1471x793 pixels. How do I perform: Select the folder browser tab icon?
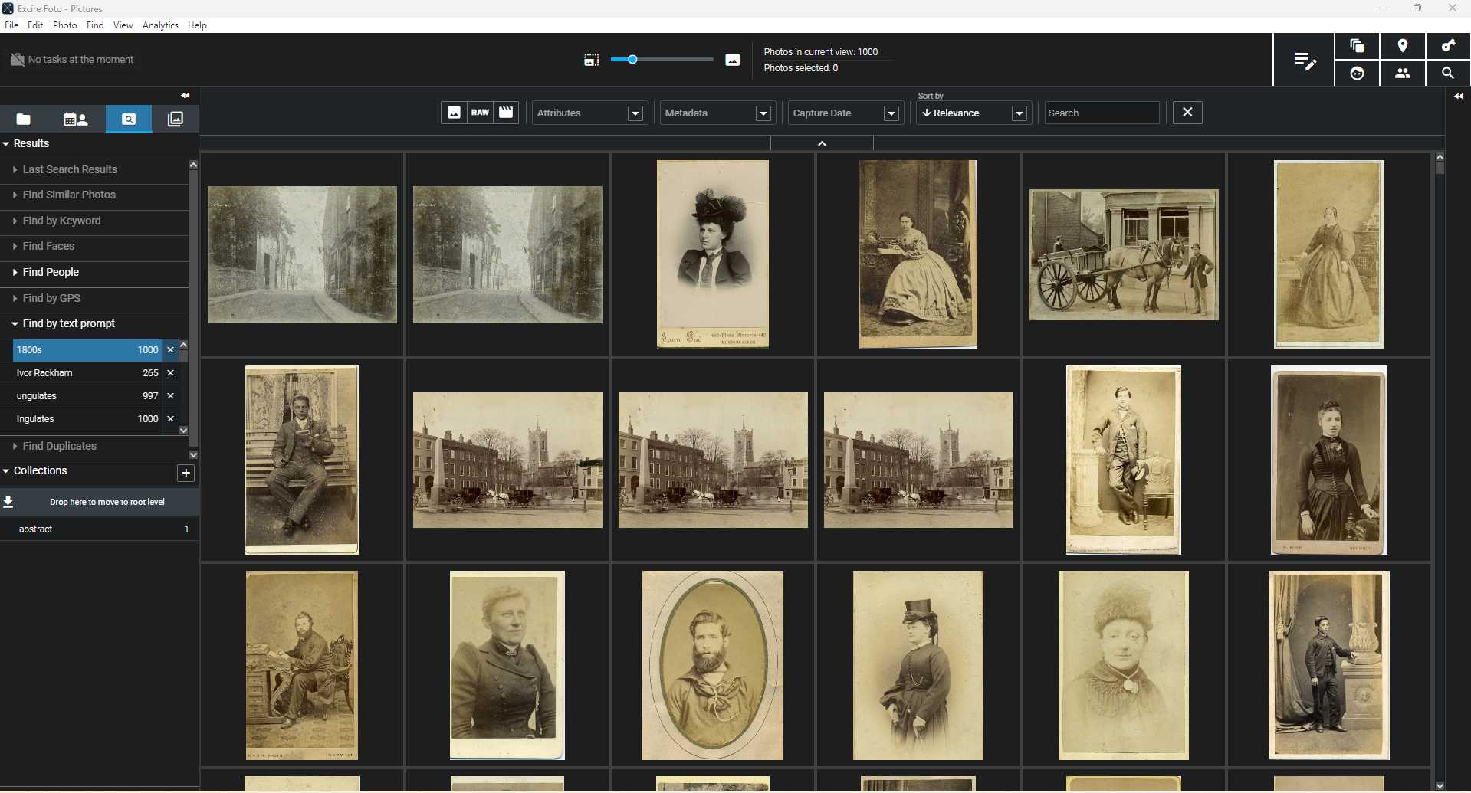click(23, 119)
